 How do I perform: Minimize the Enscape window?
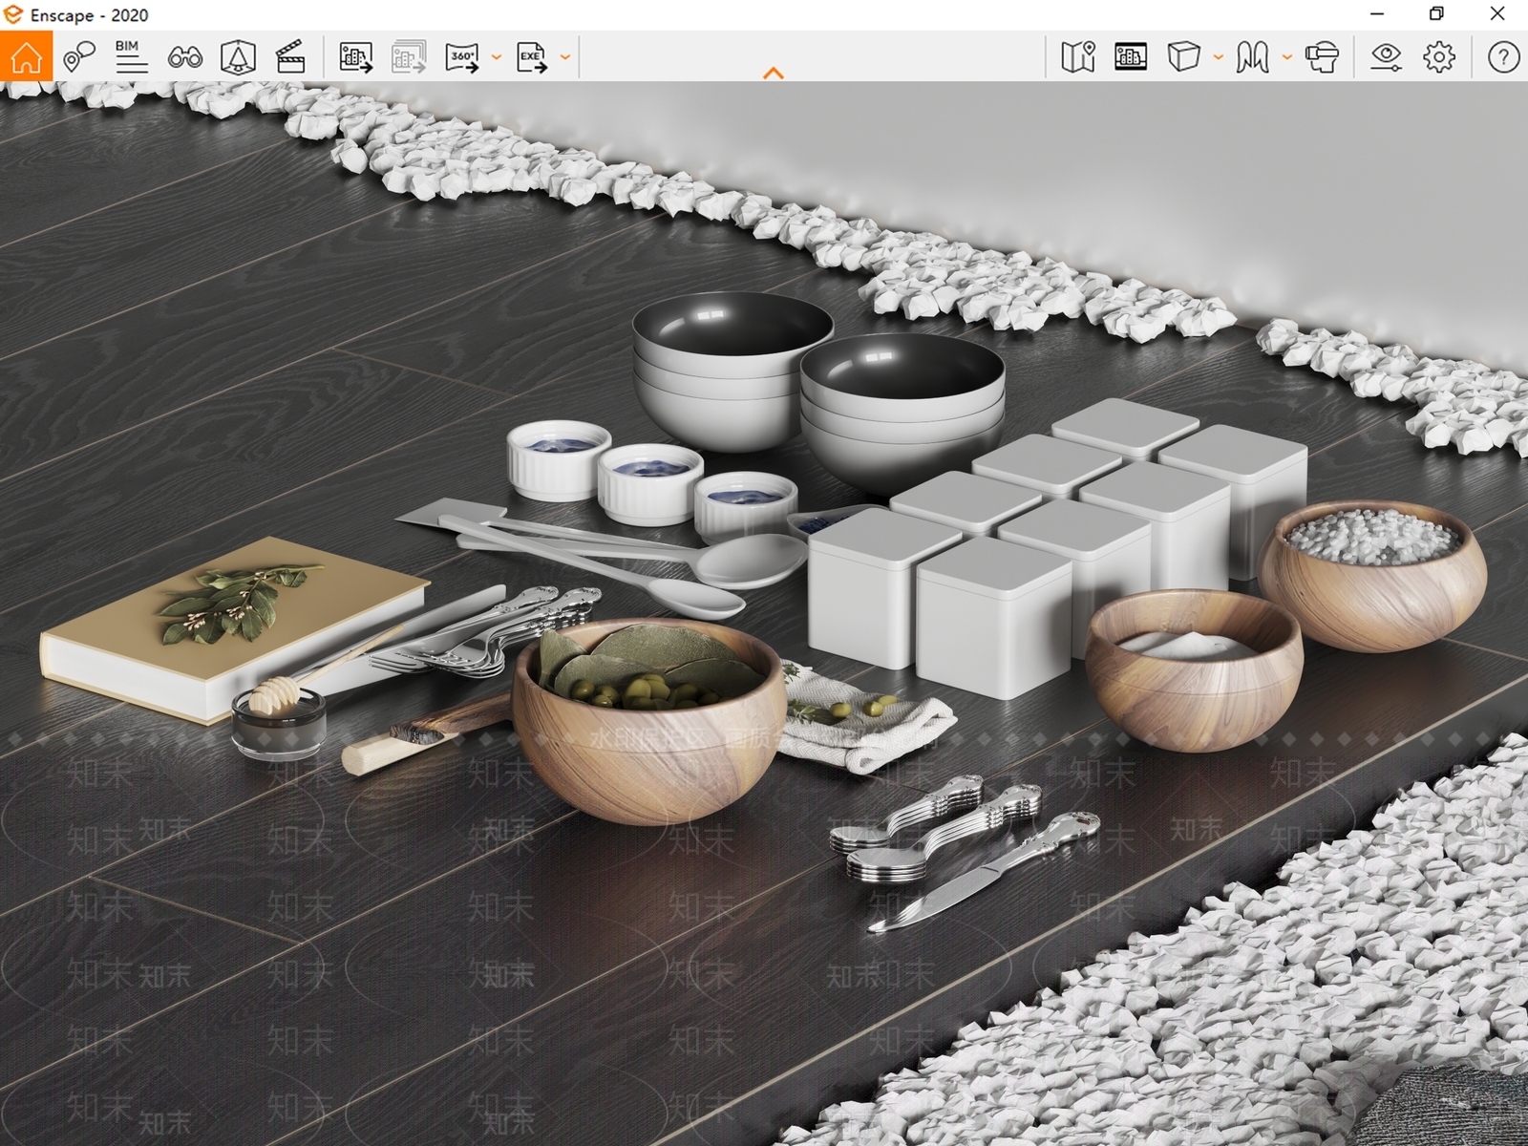[x=1377, y=14]
